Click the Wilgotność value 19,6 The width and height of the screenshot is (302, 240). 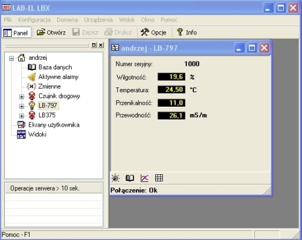tap(172, 77)
